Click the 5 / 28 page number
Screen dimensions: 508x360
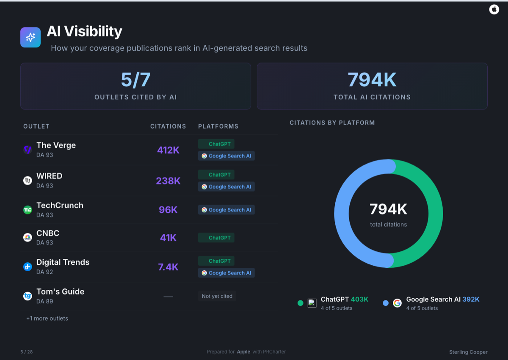point(26,352)
